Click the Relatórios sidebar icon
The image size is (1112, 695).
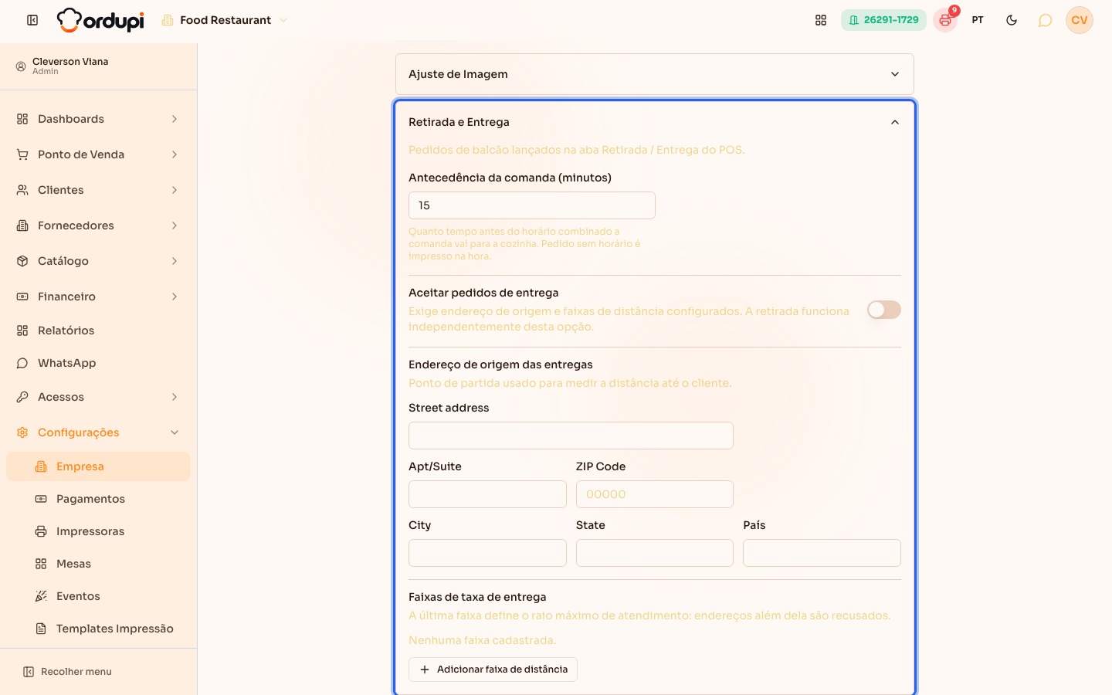[22, 331]
